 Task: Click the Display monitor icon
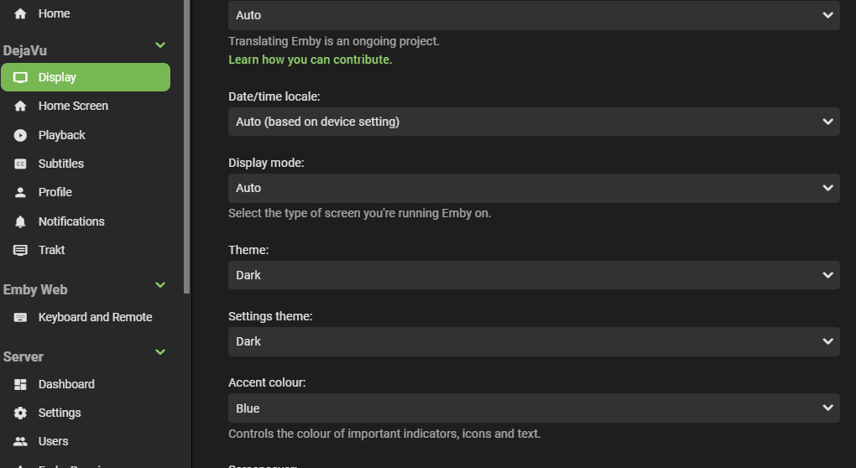coord(21,77)
